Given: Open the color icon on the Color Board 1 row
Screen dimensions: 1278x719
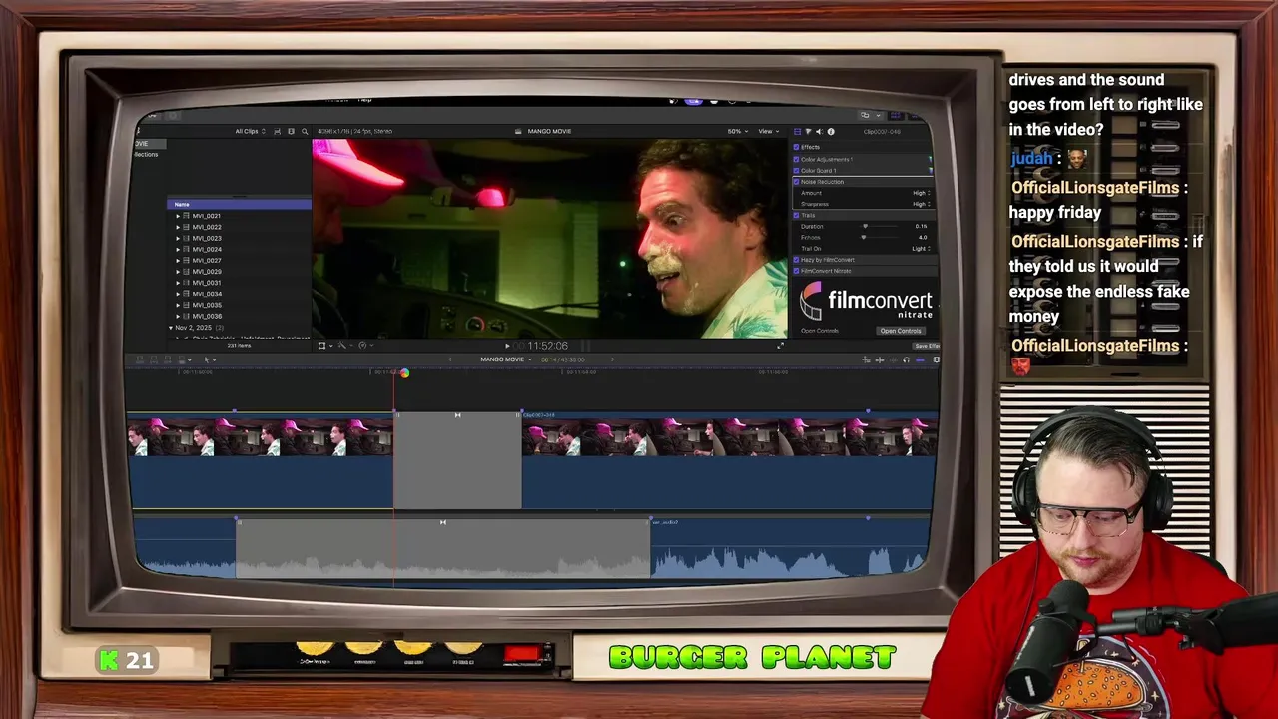Looking at the screenshot, I should coord(931,170).
